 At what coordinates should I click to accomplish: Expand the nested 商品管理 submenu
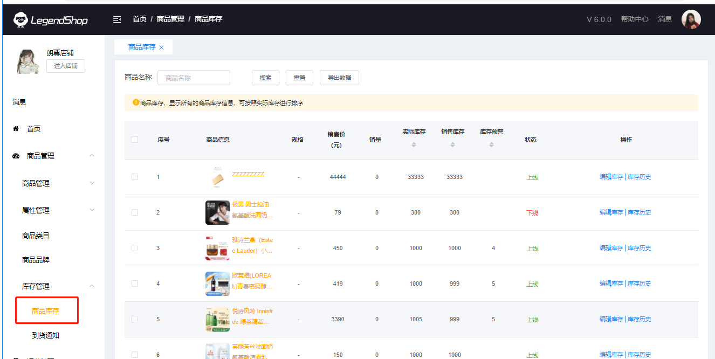click(92, 183)
